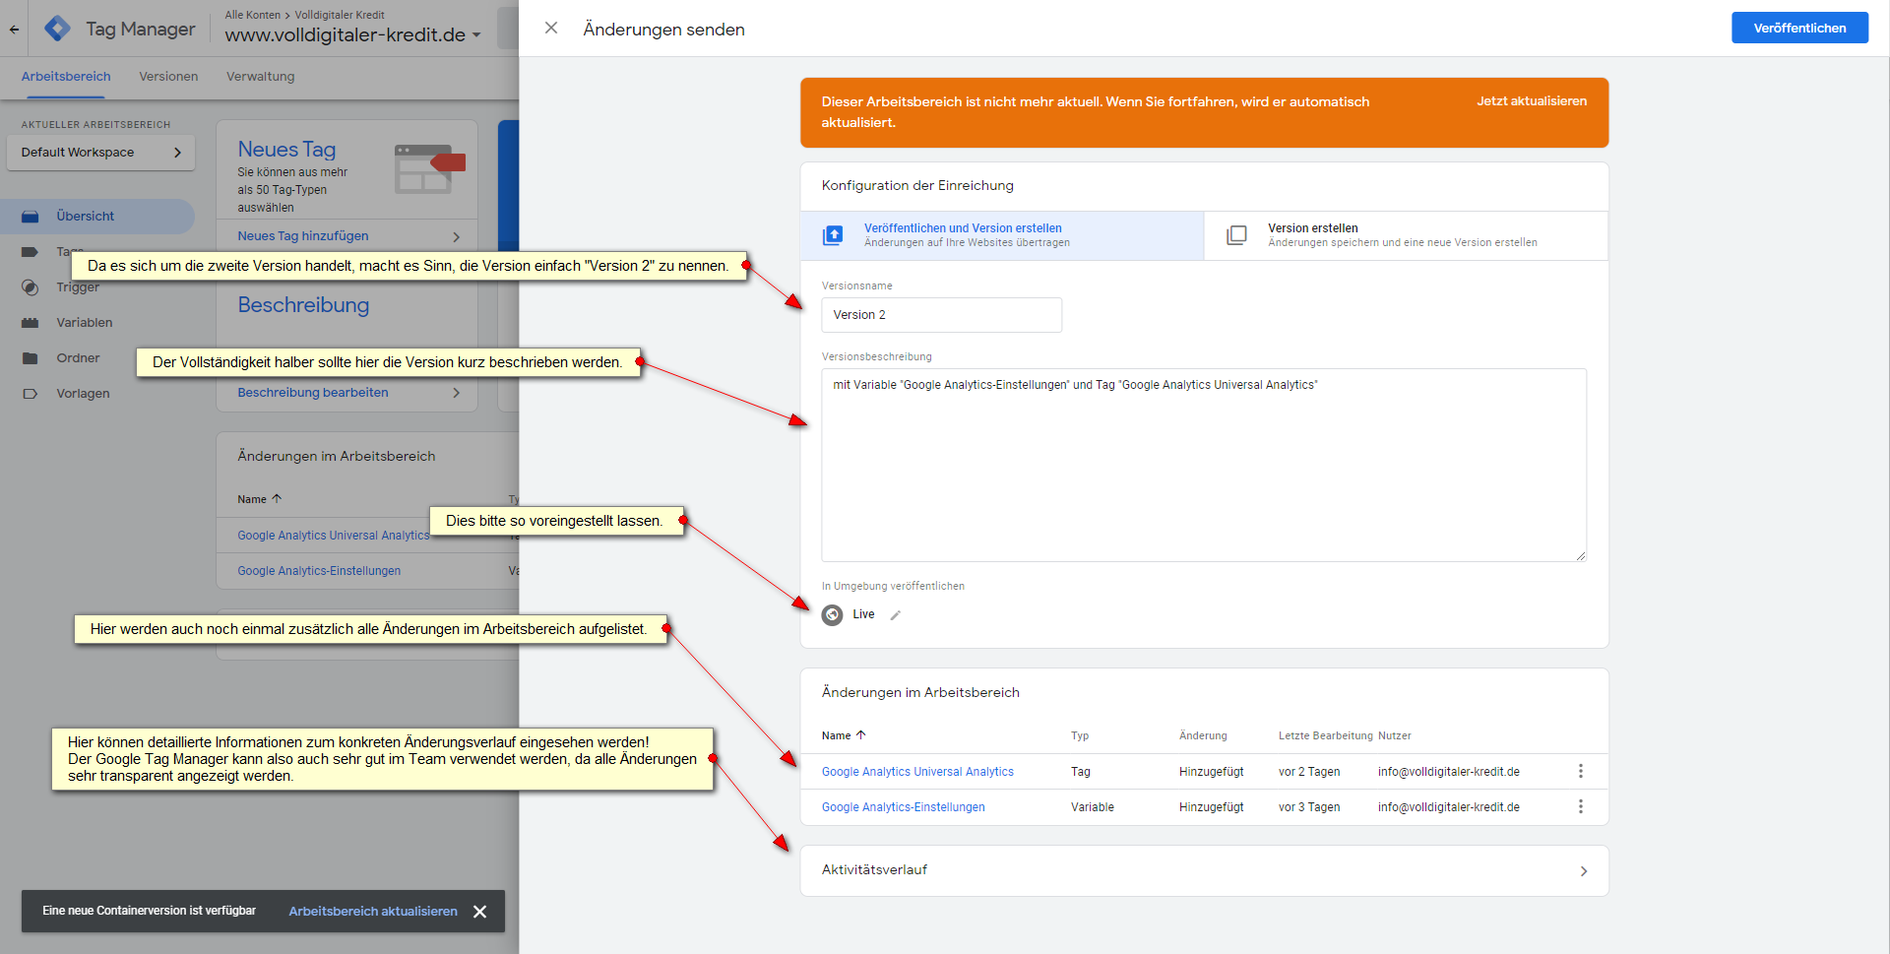Switch to the Verwaltung tab
This screenshot has width=1890, height=954.
tap(260, 77)
